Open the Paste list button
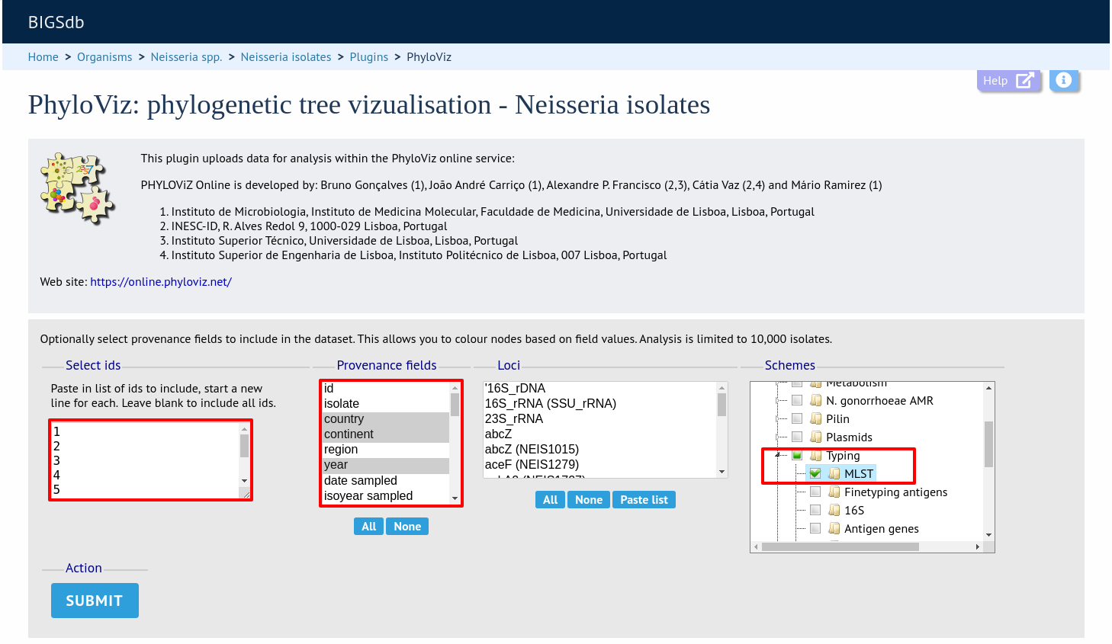 click(644, 500)
